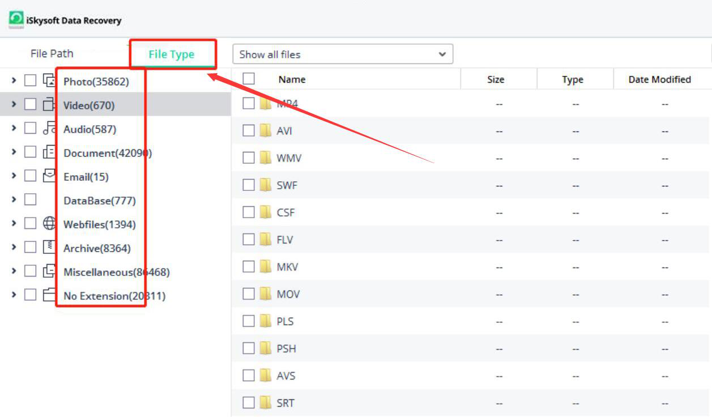Expand the Archive tree node arrow
Screen dimensions: 712x417
click(14, 248)
